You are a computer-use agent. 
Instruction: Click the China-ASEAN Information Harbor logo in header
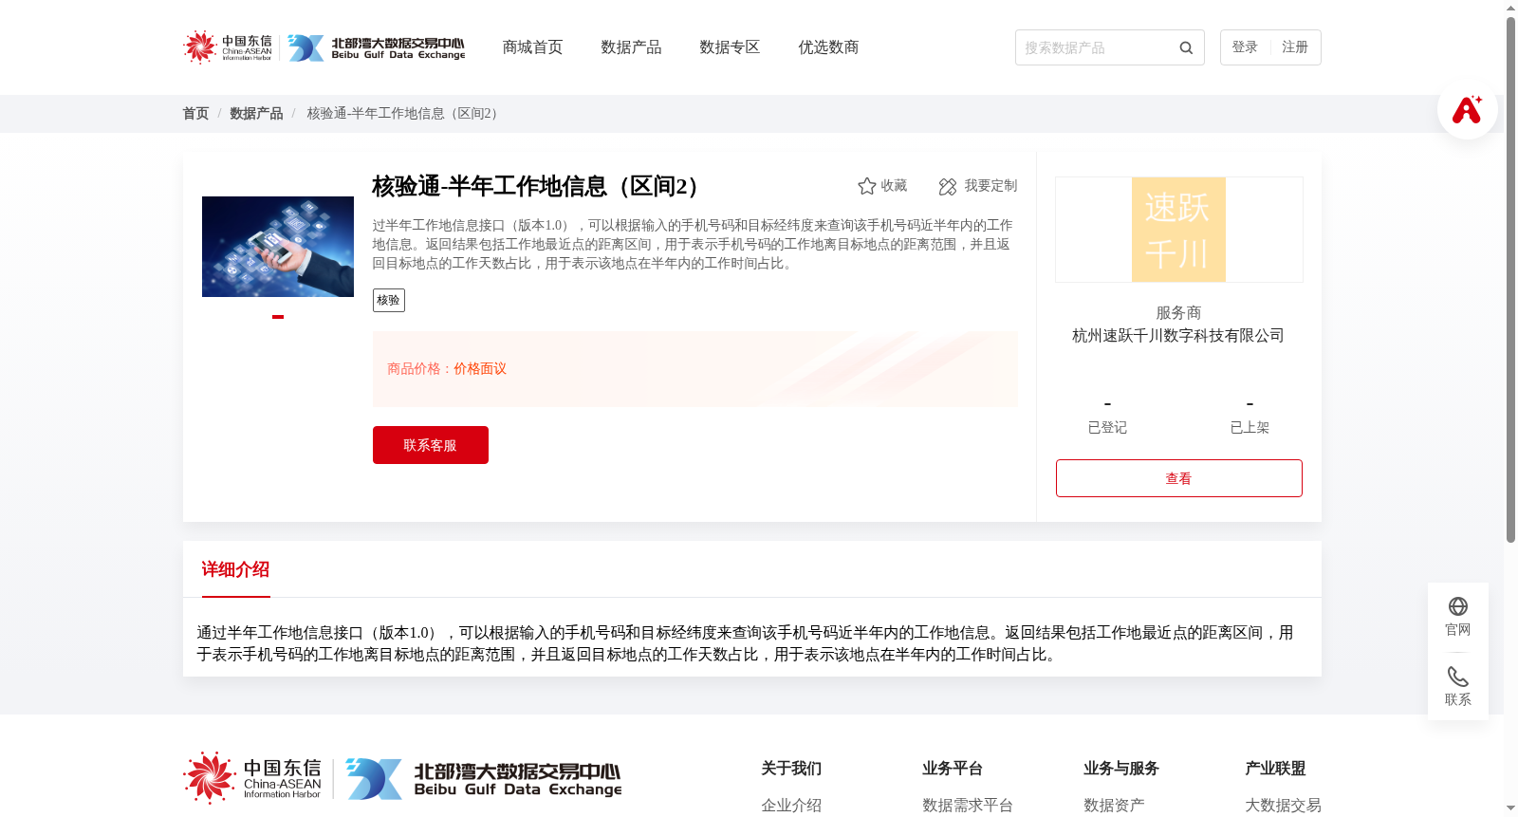point(228,47)
